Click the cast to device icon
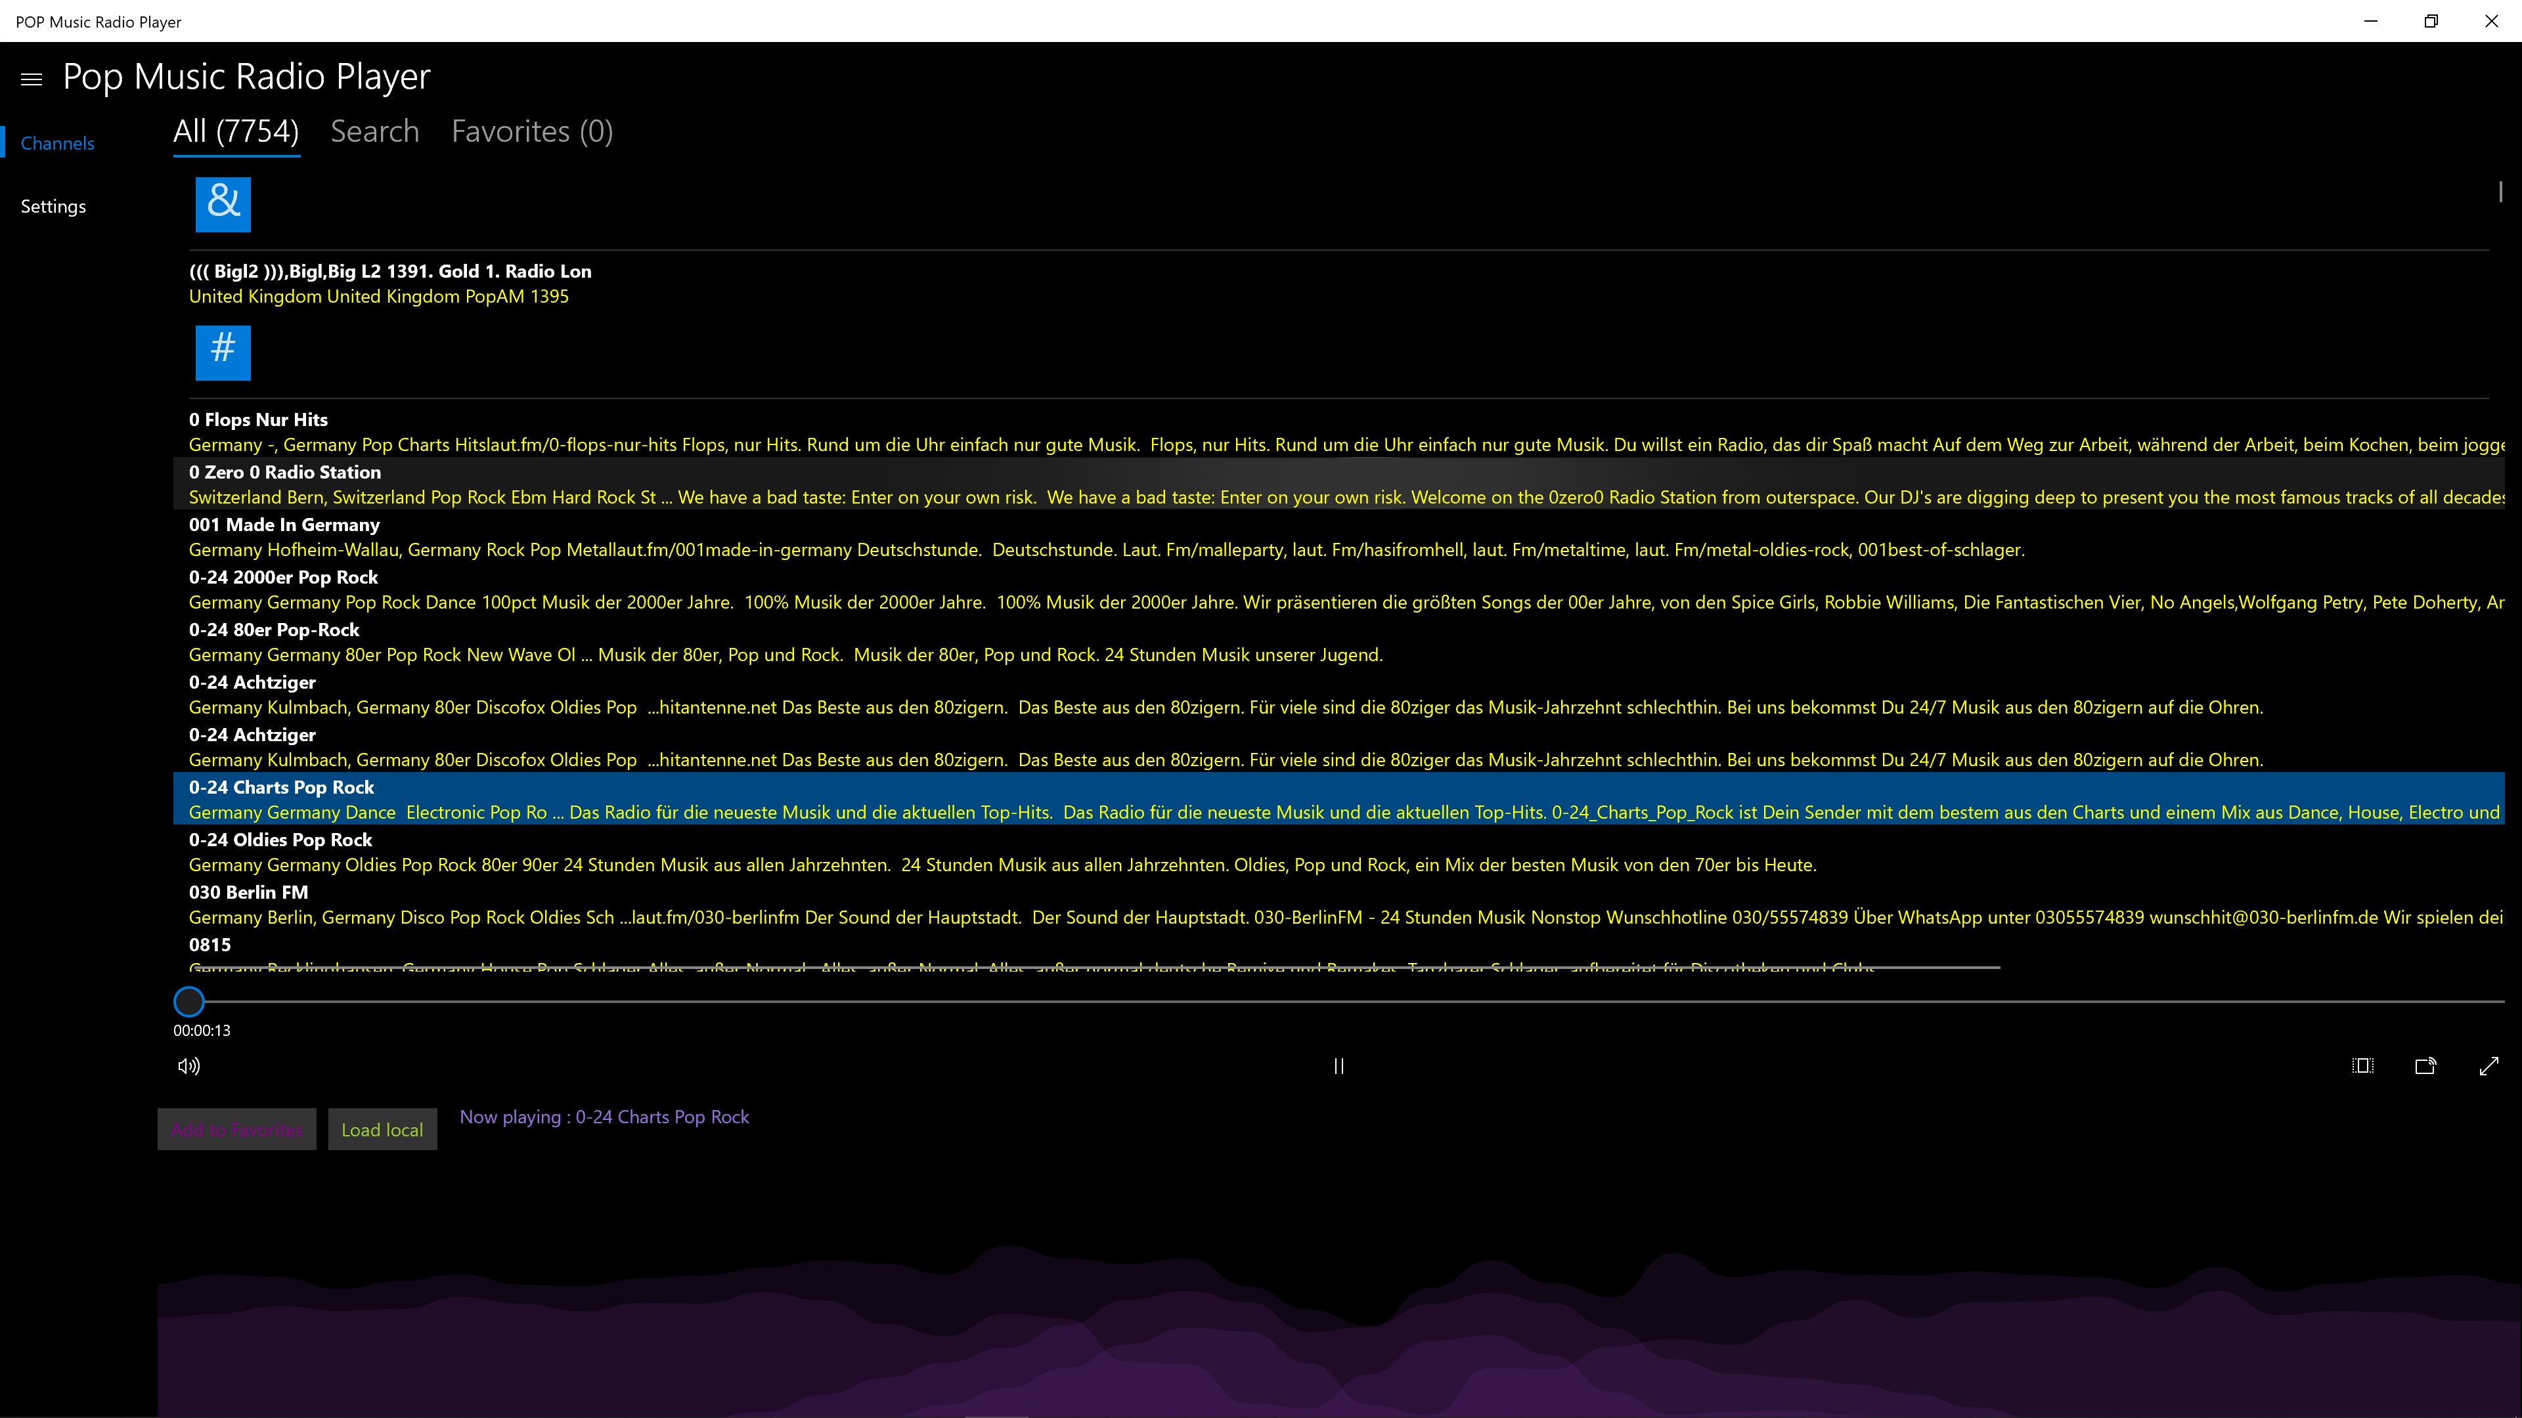 click(x=2425, y=1065)
